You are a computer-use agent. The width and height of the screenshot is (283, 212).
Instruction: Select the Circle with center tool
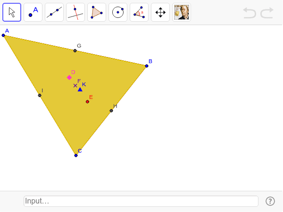(118, 12)
